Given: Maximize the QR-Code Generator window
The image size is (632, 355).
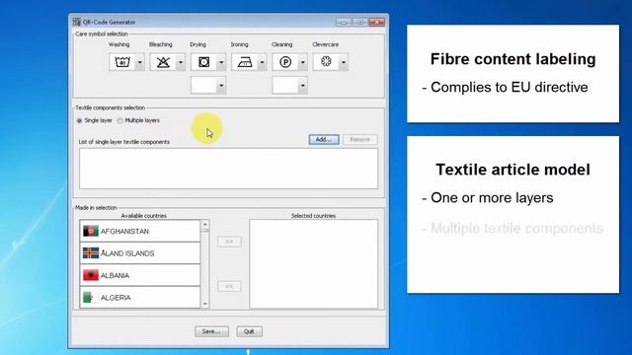Looking at the screenshot, I should (359, 22).
